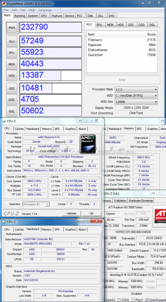The image size is (166, 302).
Task: Open the Validation tab in GPU-Z
Action: pyautogui.click(x=120, y=201)
